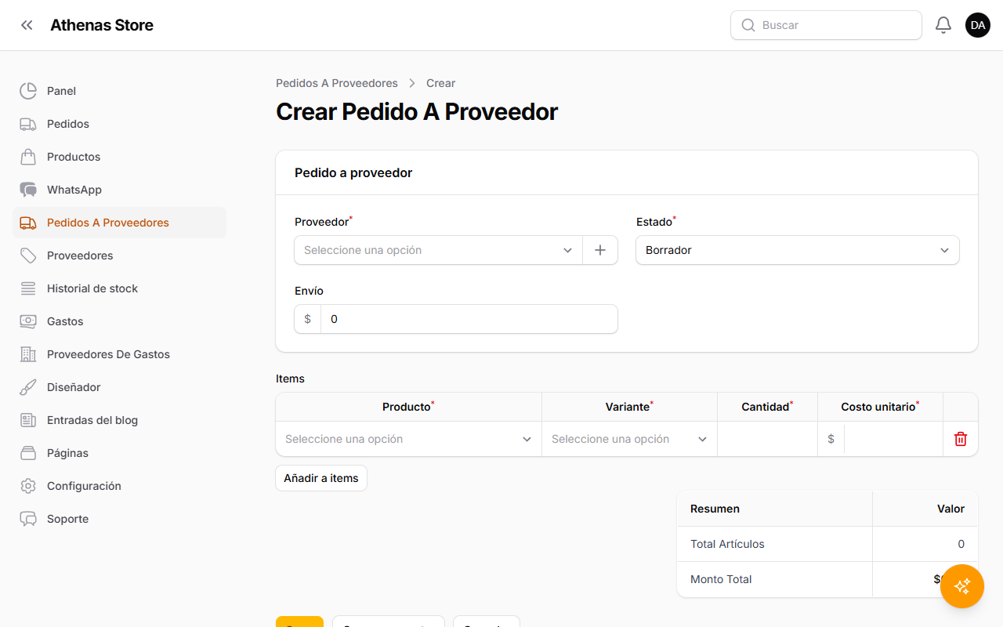Click the Cantidad input cell
Image resolution: width=1003 pixels, height=627 pixels.
tap(767, 439)
